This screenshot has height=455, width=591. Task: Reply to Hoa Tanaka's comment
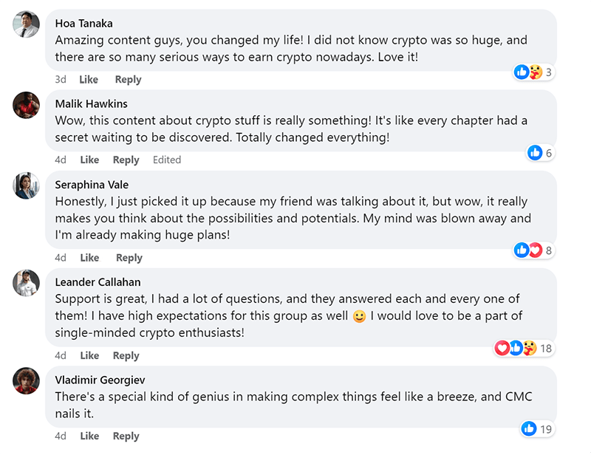129,80
